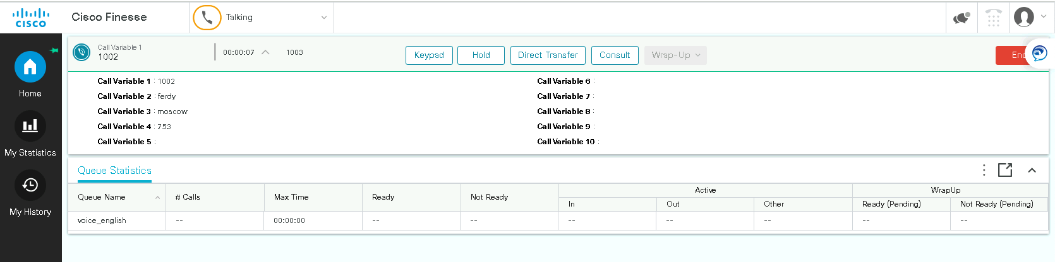Open the Wrap-Up reason dropdown
This screenshot has height=262, width=1055.
tap(675, 55)
